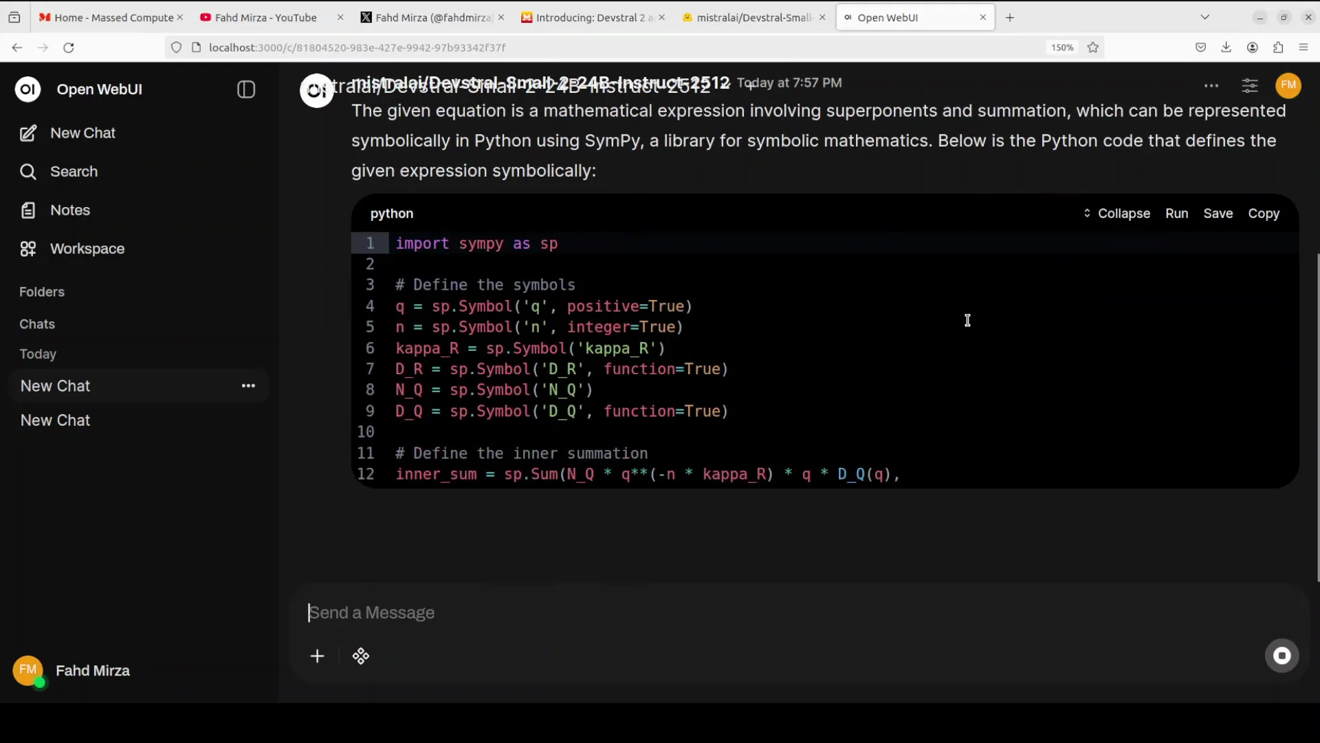Image resolution: width=1320 pixels, height=743 pixels.
Task: Copy the code block contents
Action: pos(1264,213)
